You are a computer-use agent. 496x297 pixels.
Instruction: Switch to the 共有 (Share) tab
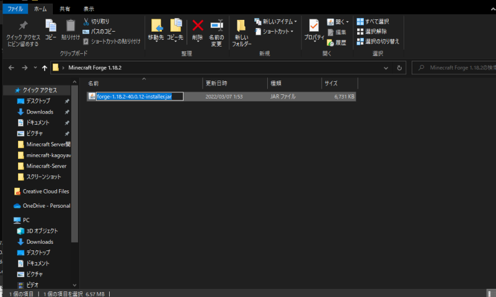click(x=65, y=9)
